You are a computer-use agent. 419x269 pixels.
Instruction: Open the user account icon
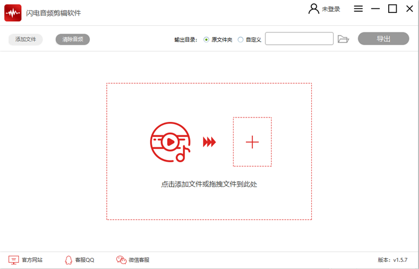314,9
